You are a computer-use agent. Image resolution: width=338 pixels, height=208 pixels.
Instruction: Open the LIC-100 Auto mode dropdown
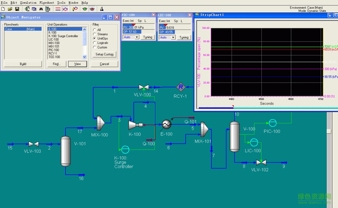[173, 37]
